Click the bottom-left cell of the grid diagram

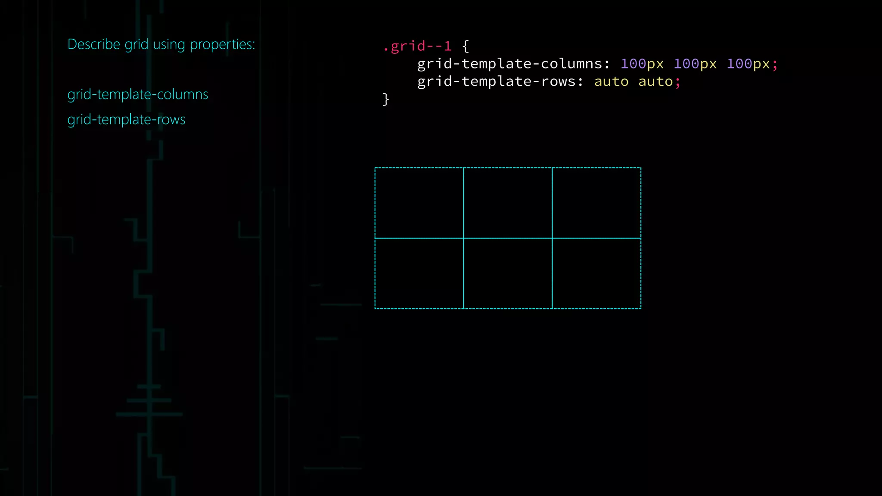(x=419, y=273)
